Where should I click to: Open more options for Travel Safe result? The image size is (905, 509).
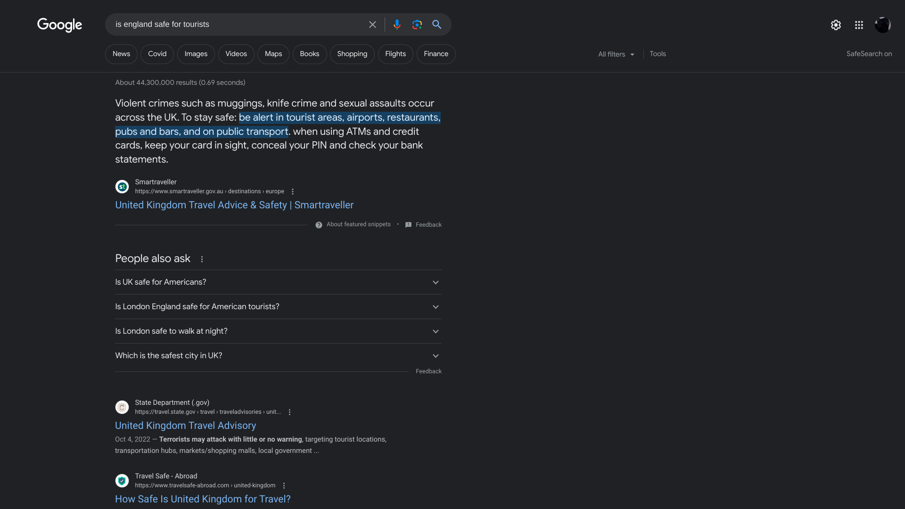pyautogui.click(x=284, y=485)
